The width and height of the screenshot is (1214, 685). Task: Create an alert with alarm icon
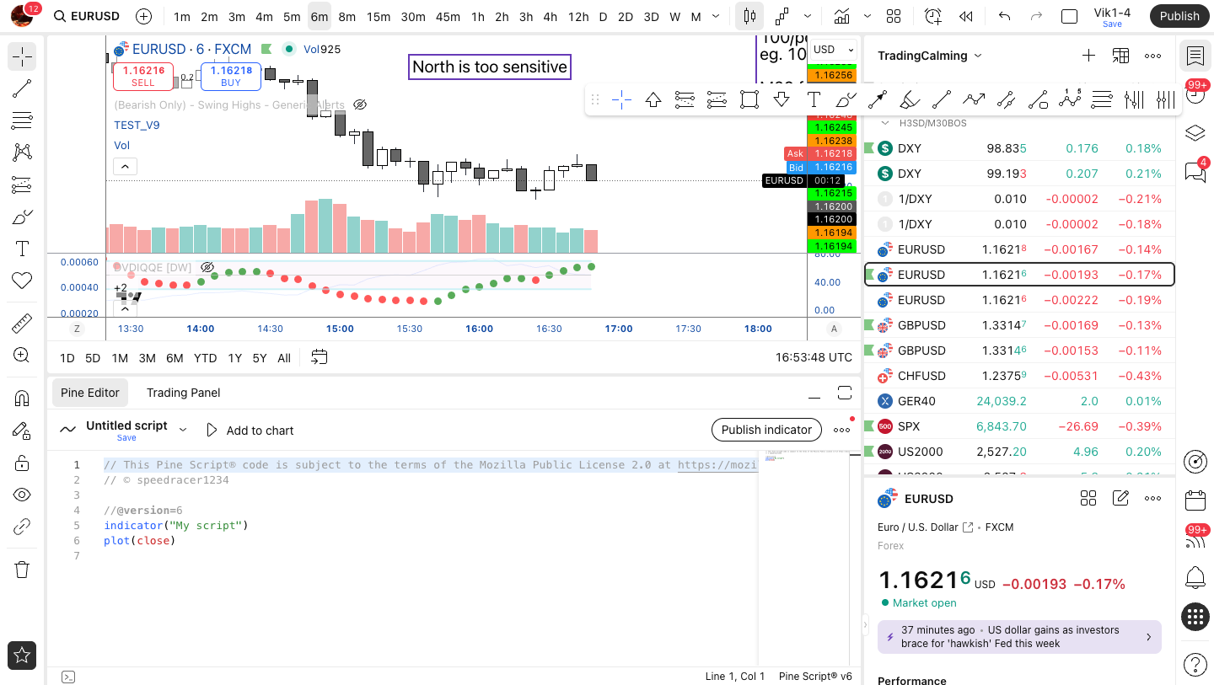click(933, 16)
